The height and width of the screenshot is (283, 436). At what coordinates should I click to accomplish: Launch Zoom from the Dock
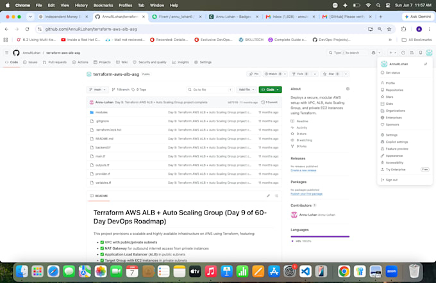pyautogui.click(x=391, y=271)
